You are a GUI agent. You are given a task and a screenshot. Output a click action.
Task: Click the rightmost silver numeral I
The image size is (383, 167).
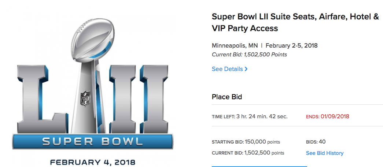point(153,97)
